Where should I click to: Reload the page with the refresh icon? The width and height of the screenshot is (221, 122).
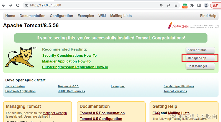coord(18,5)
